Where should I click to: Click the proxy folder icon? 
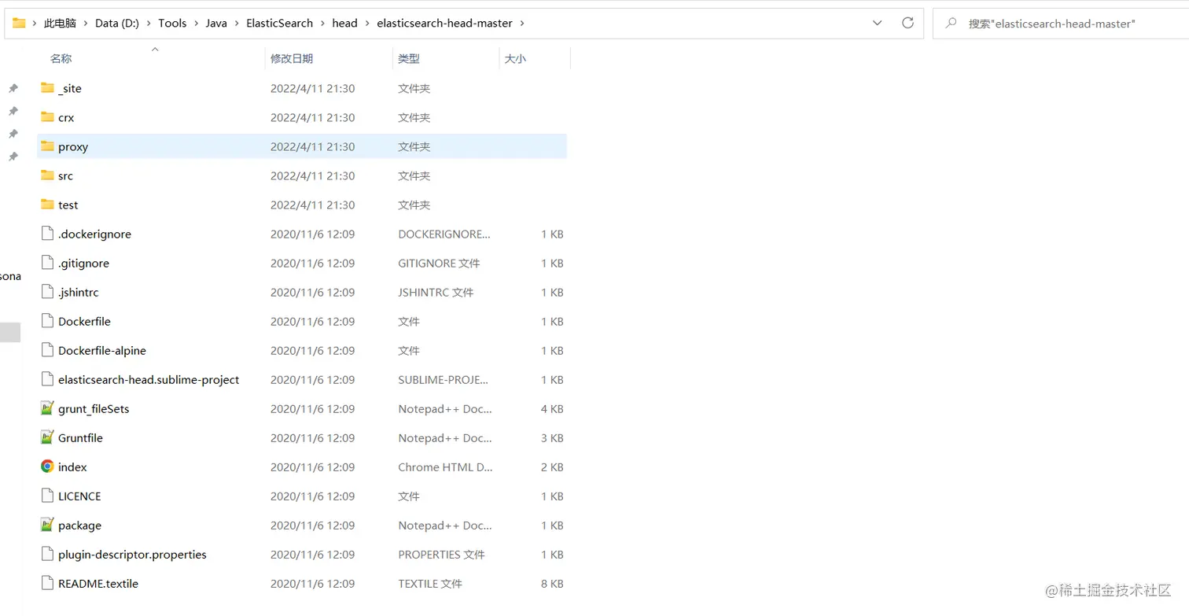tap(47, 146)
